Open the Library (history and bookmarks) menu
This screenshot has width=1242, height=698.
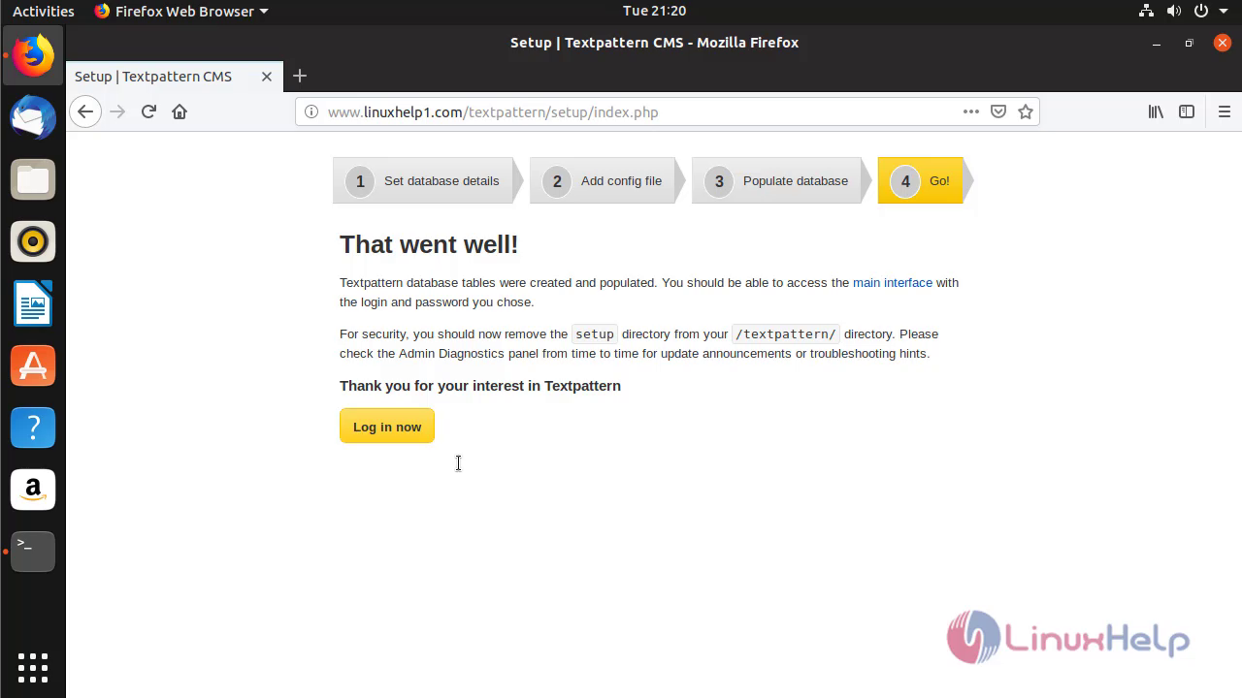tap(1156, 111)
